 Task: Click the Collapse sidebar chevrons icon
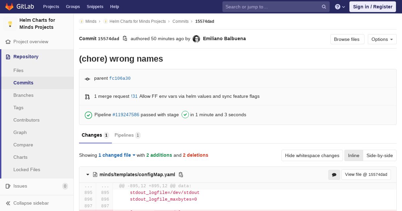tap(8, 203)
